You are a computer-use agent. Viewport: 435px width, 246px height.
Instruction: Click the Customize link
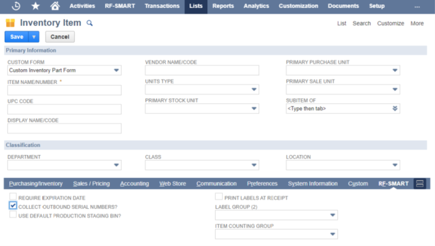390,23
